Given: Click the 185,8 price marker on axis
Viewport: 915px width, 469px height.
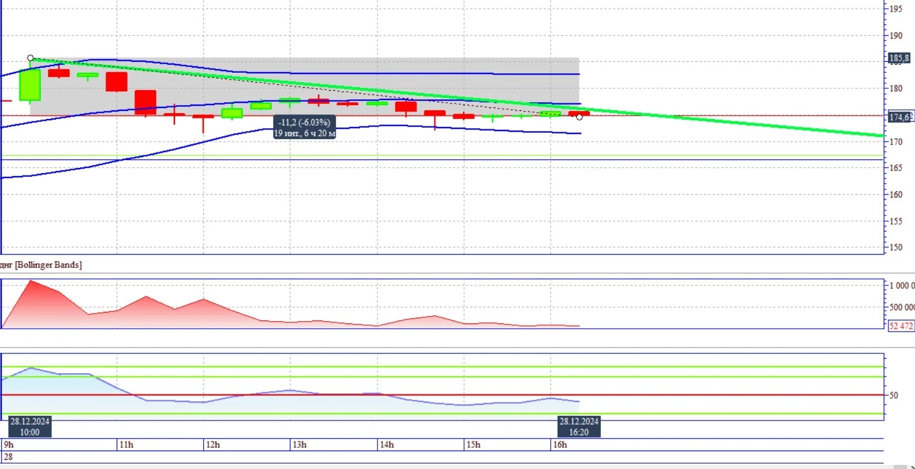Looking at the screenshot, I should (x=899, y=58).
